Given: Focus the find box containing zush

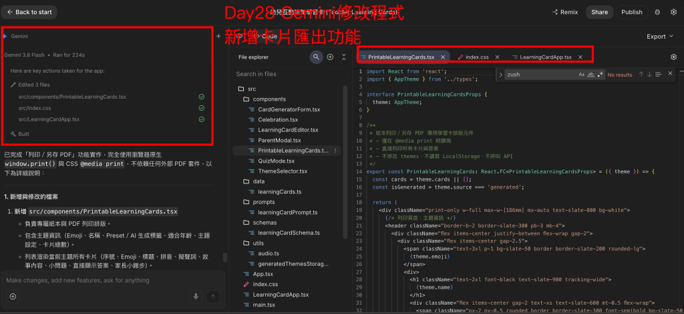Looking at the screenshot, I should 540,75.
